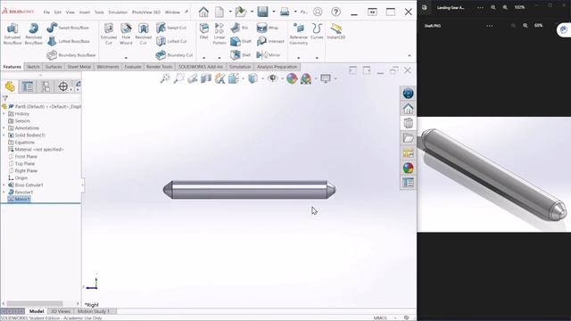Open the Edit menu
Screen dimensions: 571x321
point(58,12)
